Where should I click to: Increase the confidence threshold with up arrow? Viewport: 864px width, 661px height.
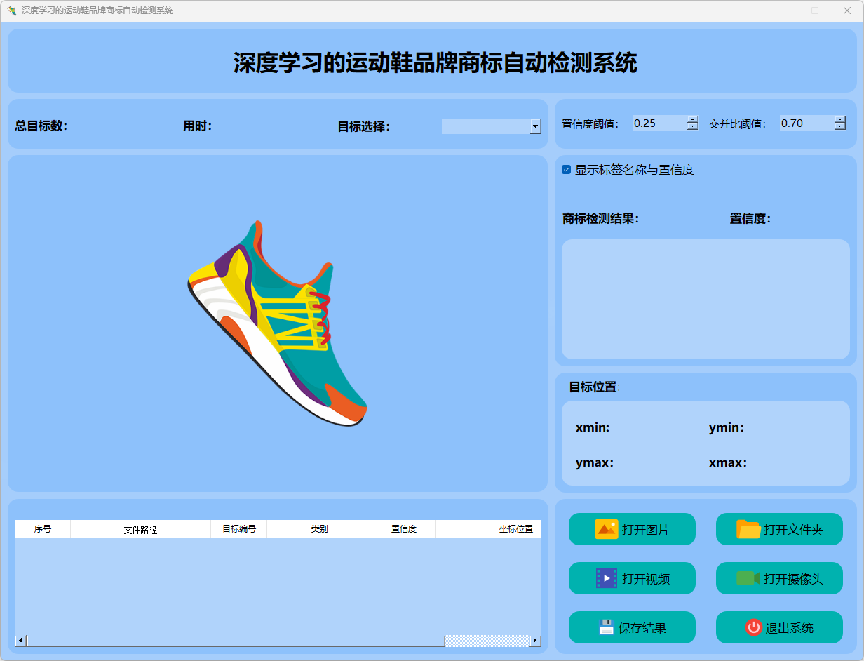(693, 119)
